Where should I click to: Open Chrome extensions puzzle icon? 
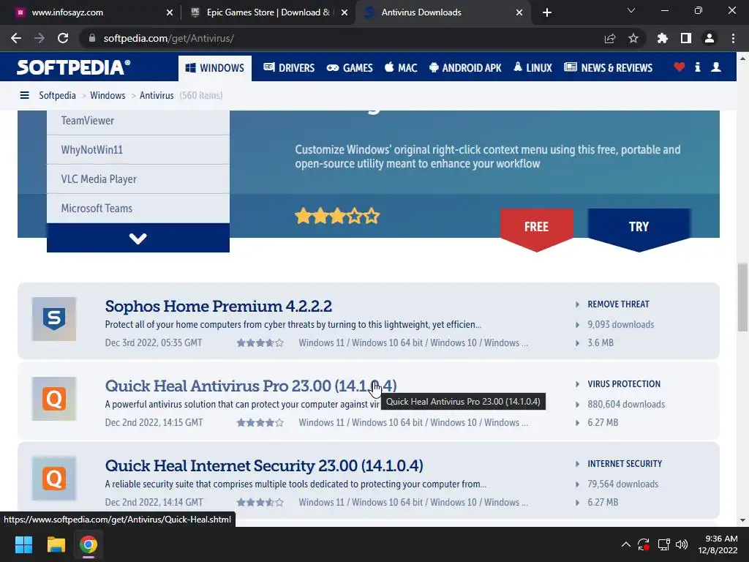[x=663, y=38]
